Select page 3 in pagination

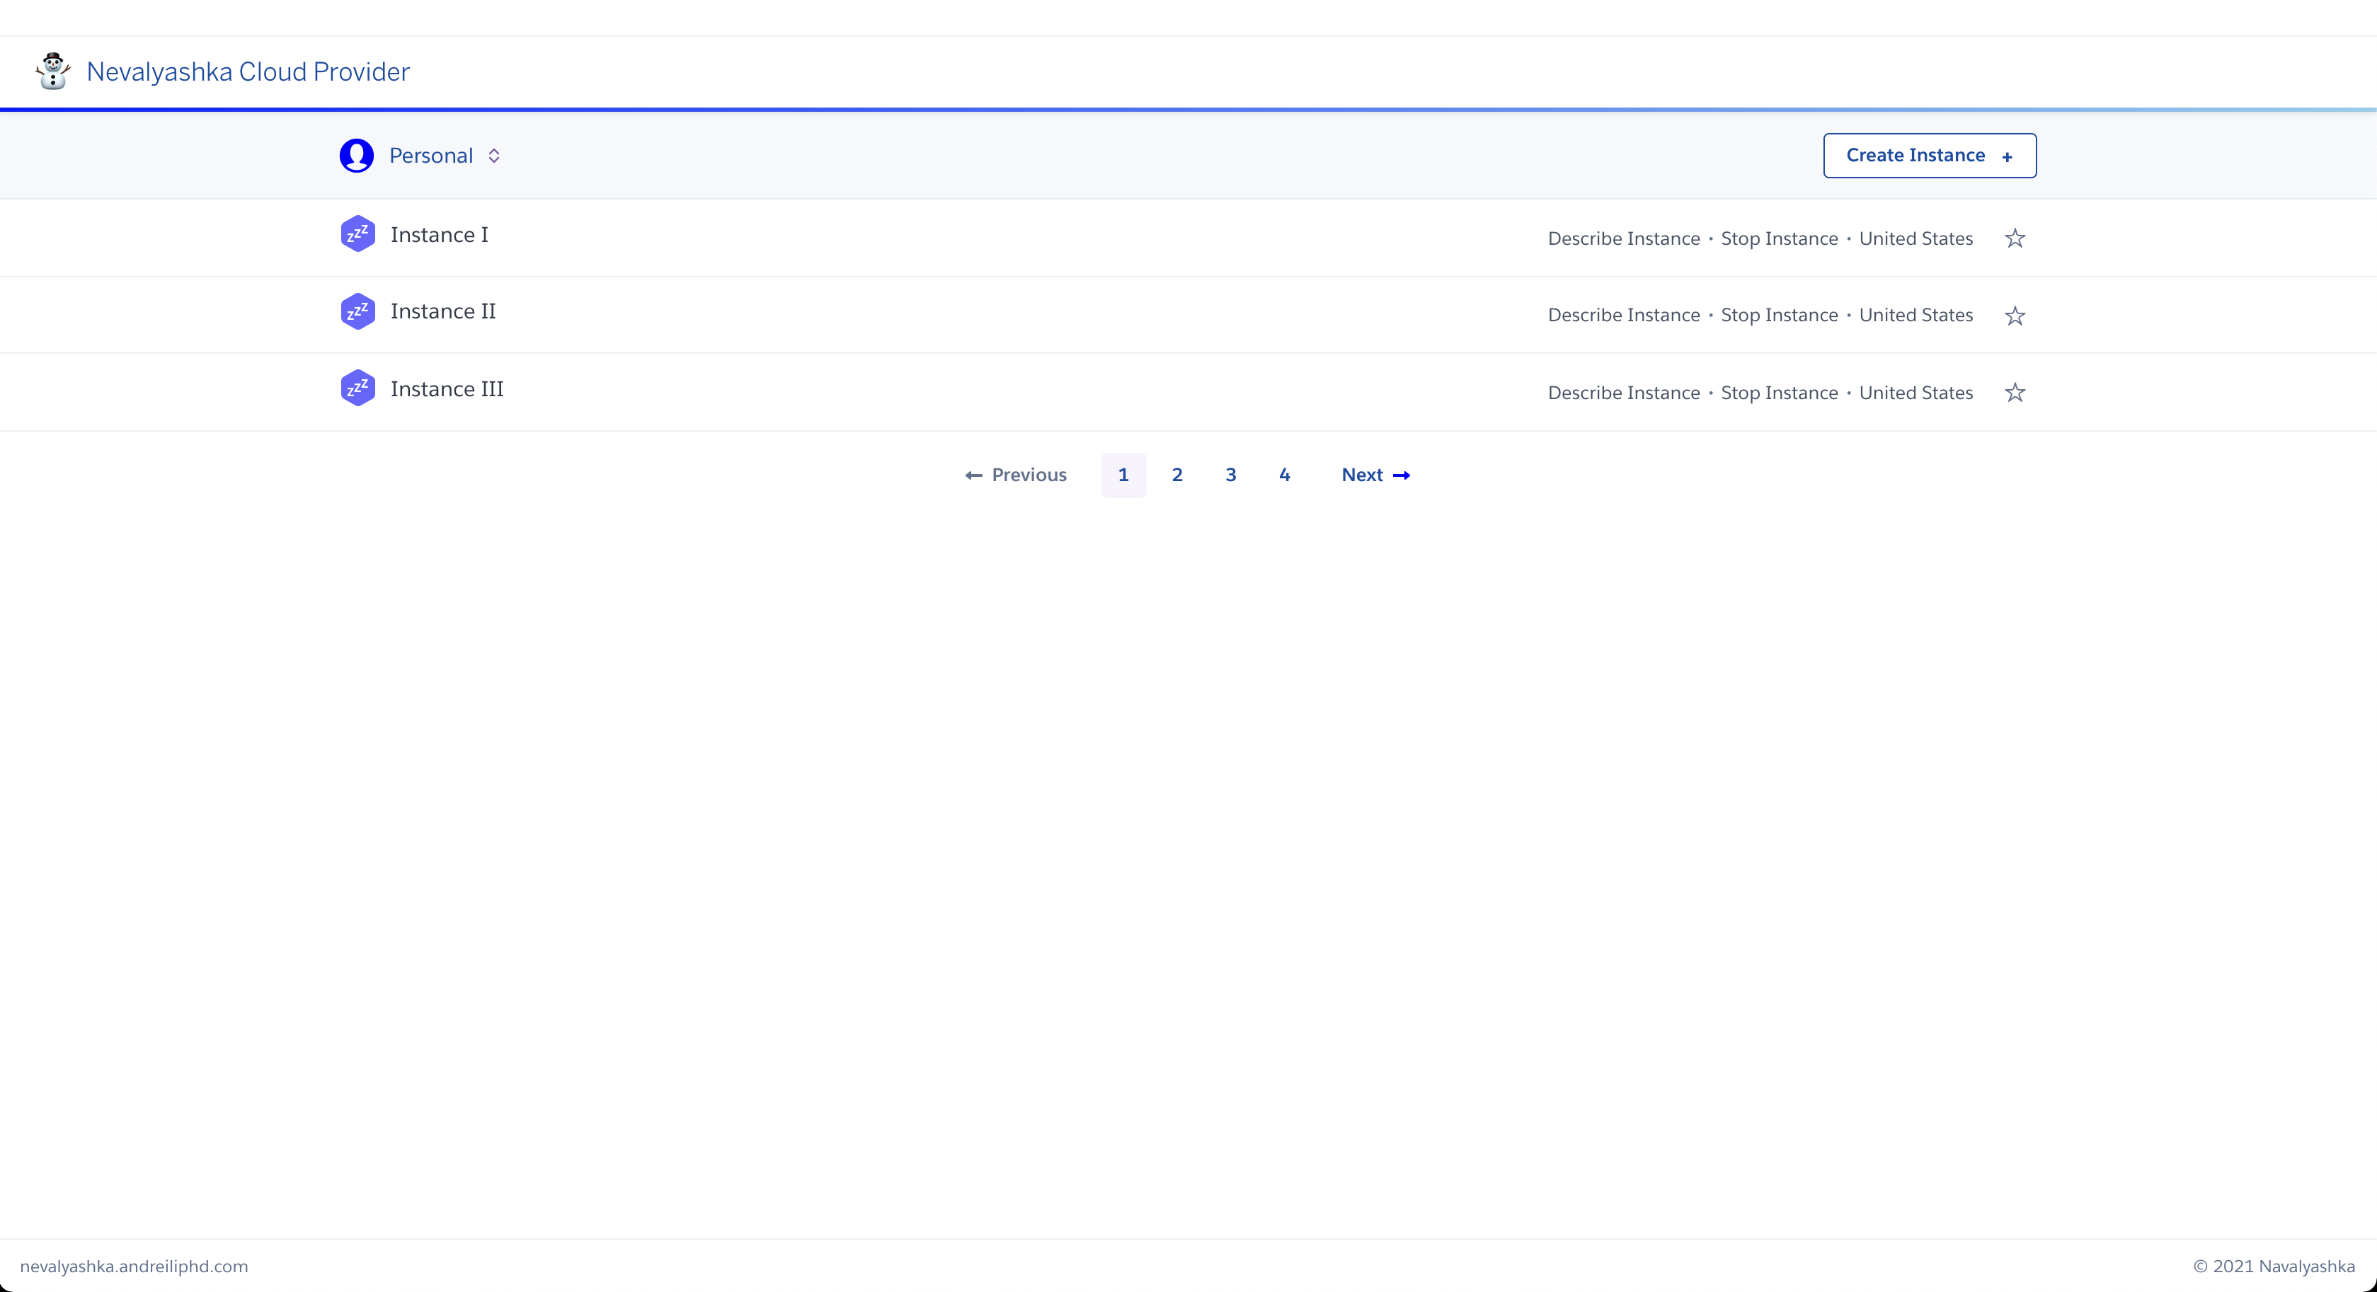pos(1230,475)
